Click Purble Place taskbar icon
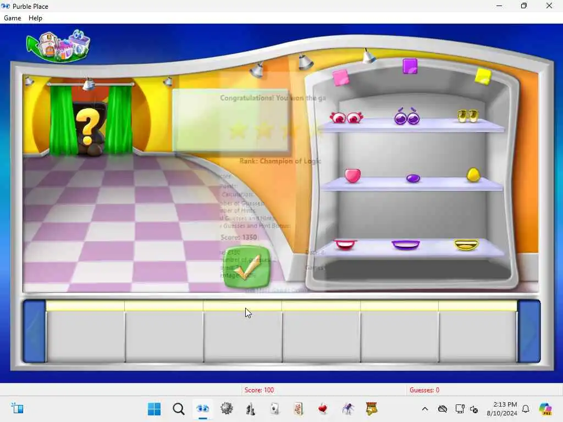 (202, 409)
